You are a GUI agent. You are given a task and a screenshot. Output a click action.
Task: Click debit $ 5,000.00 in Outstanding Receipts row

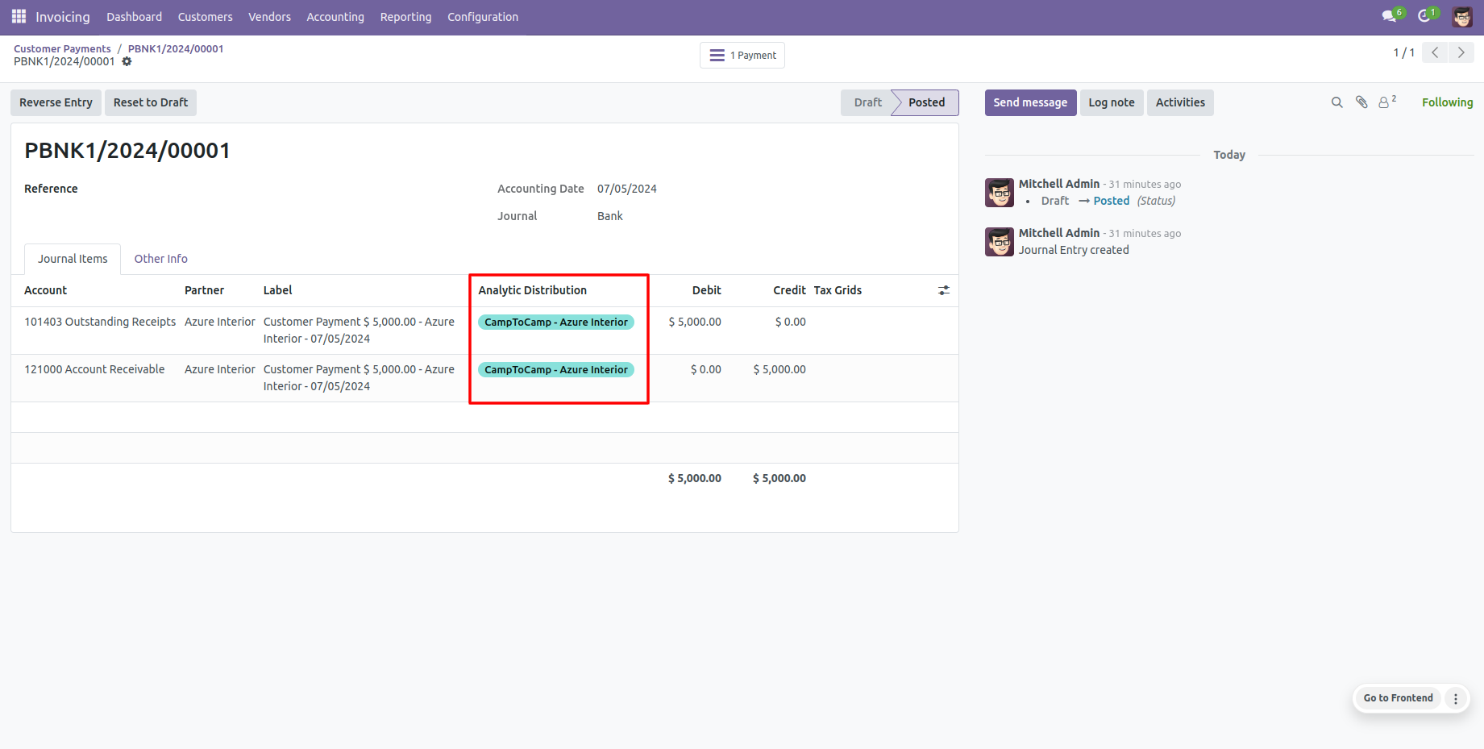695,322
